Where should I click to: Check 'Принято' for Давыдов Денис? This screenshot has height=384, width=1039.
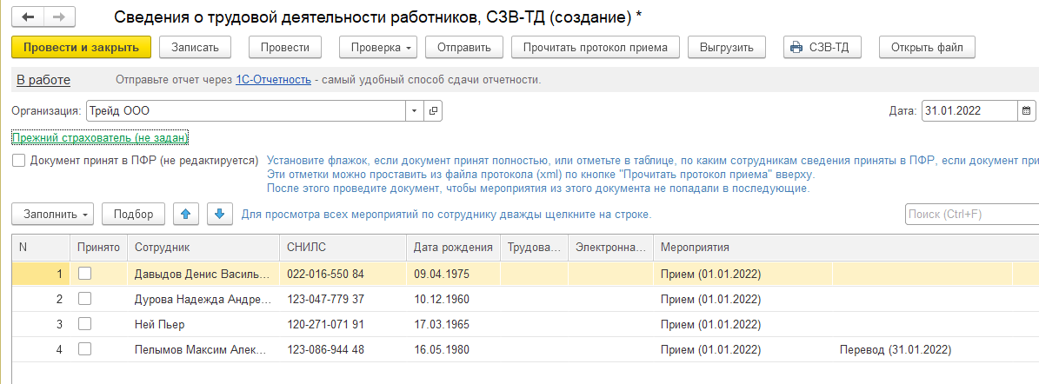coord(84,274)
